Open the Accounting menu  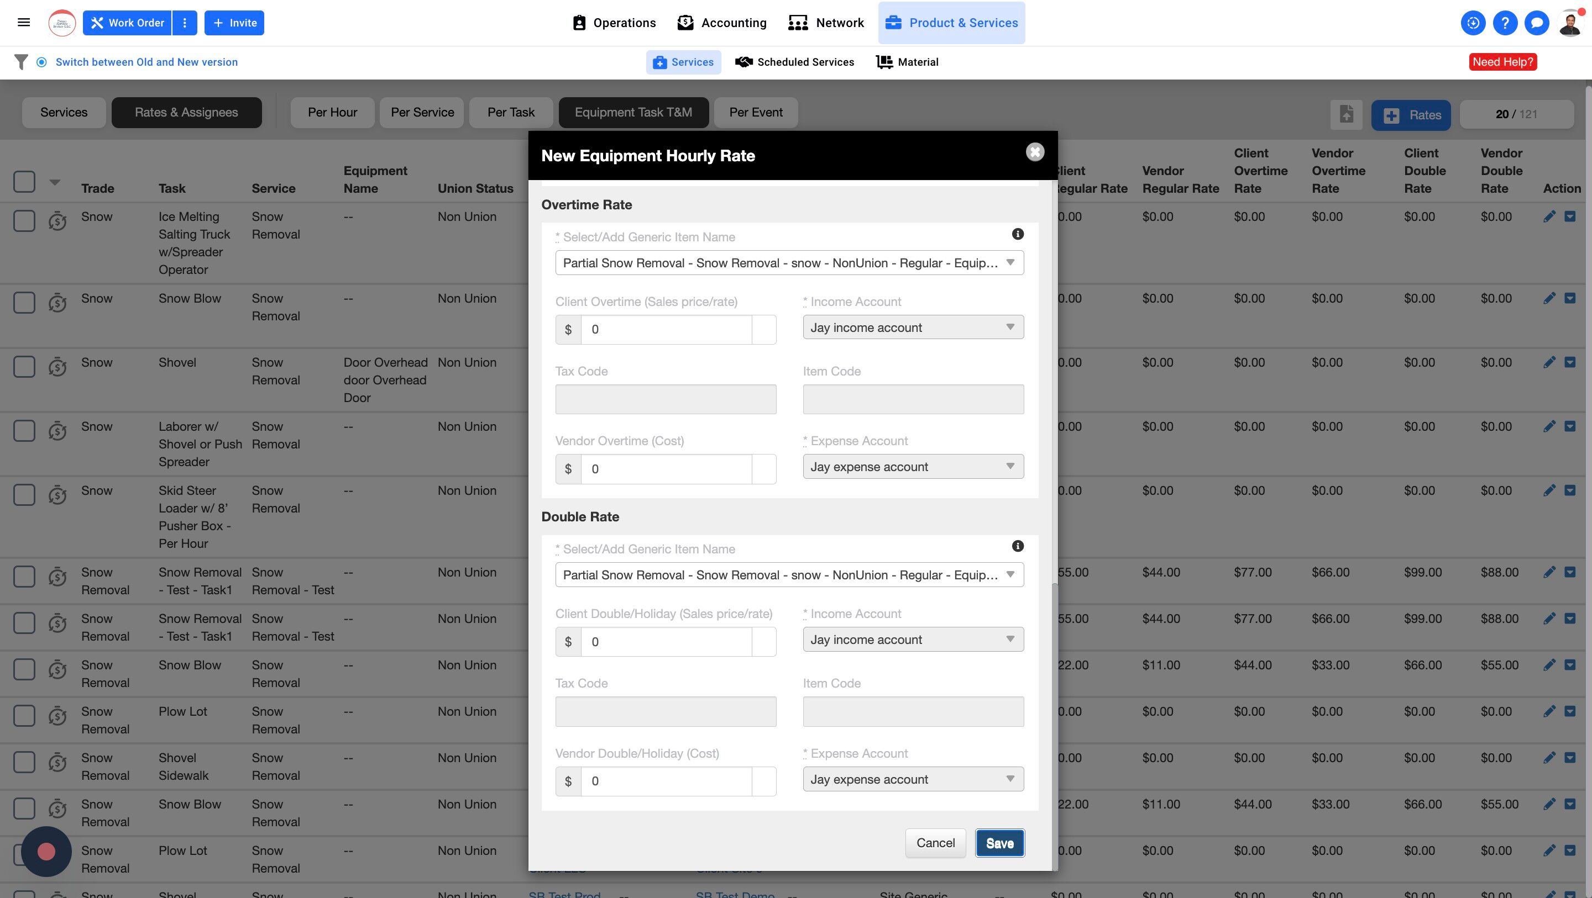pos(722,23)
